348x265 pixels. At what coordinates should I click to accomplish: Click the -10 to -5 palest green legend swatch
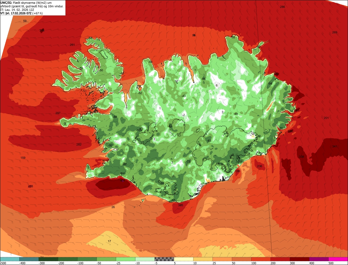(145, 259)
